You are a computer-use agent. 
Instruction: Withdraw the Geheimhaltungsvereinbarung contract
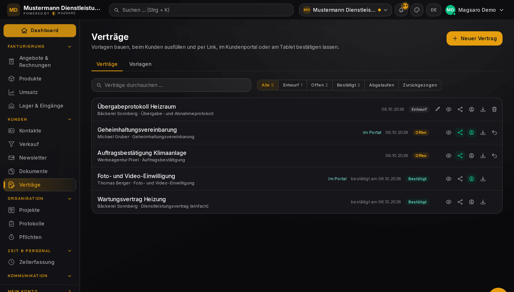[x=494, y=132]
